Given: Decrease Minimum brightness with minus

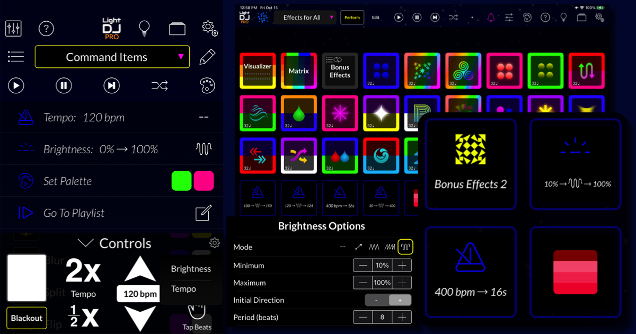Looking at the screenshot, I should coord(363,265).
